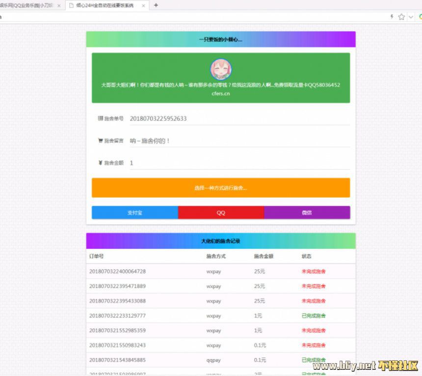Image resolution: width=422 pixels, height=376 pixels.
Task: Click into the 施舍留言 message field
Action: point(239,141)
